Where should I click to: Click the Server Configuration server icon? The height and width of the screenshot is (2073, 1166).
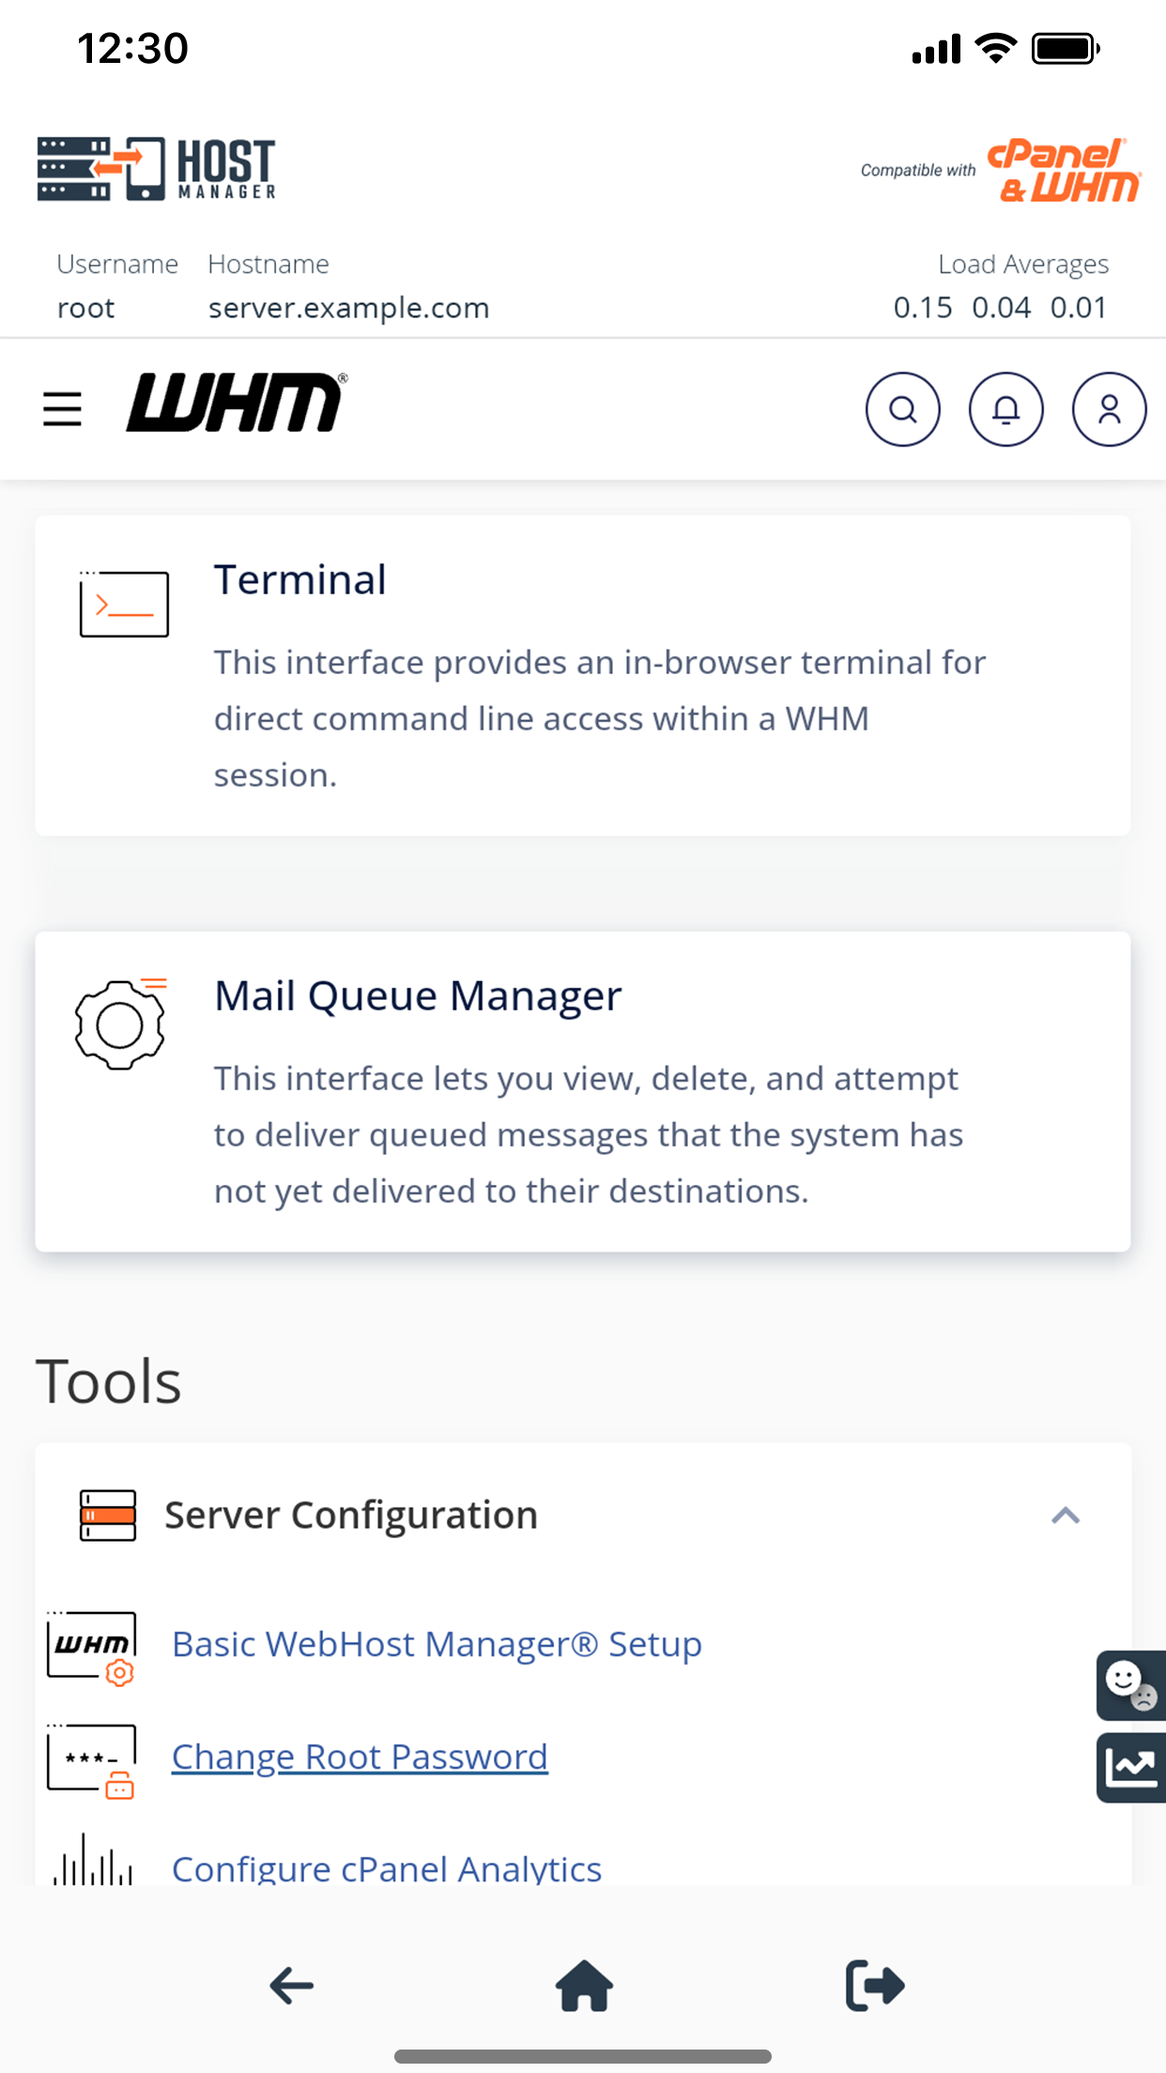tap(108, 1515)
